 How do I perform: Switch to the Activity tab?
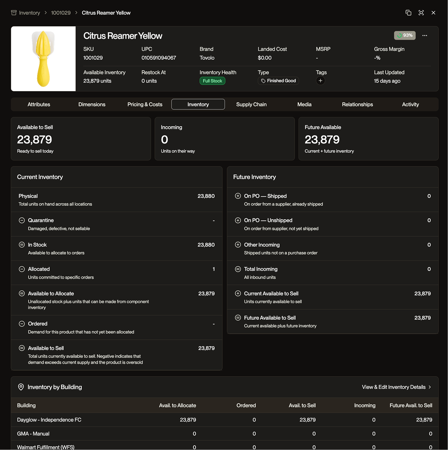411,104
